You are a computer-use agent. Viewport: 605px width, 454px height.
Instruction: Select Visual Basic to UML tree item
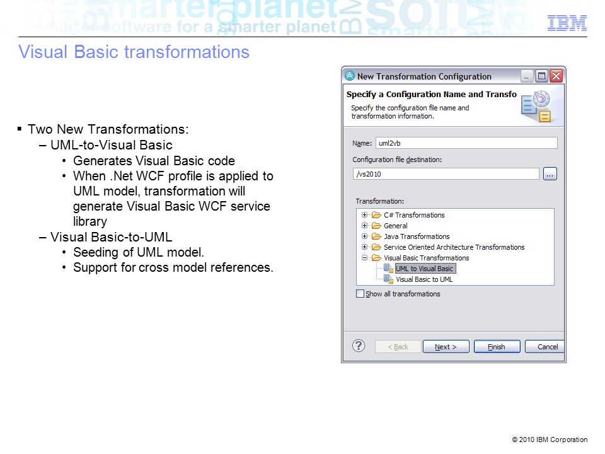click(424, 279)
